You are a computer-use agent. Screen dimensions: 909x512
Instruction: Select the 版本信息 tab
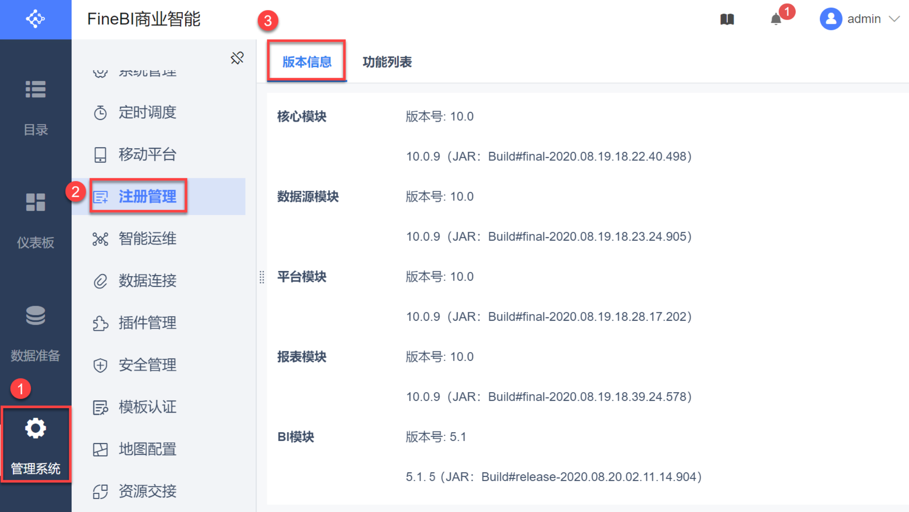307,62
